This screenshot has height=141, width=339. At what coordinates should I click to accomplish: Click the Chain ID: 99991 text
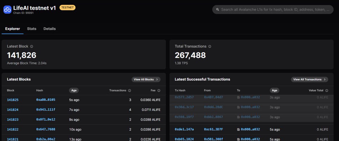23,13
